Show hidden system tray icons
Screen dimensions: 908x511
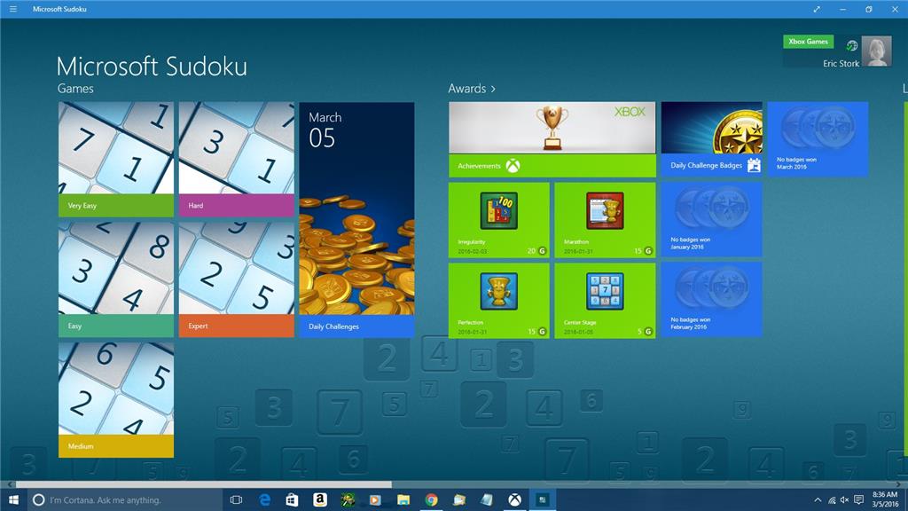tap(818, 500)
